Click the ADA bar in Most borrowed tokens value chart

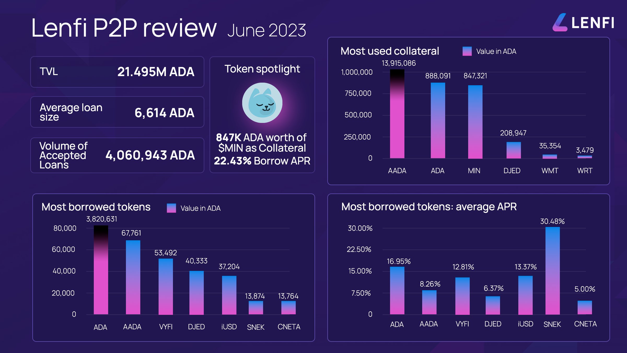pyautogui.click(x=101, y=270)
